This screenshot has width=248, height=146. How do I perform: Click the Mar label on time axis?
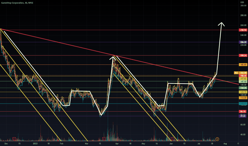pos(86,144)
